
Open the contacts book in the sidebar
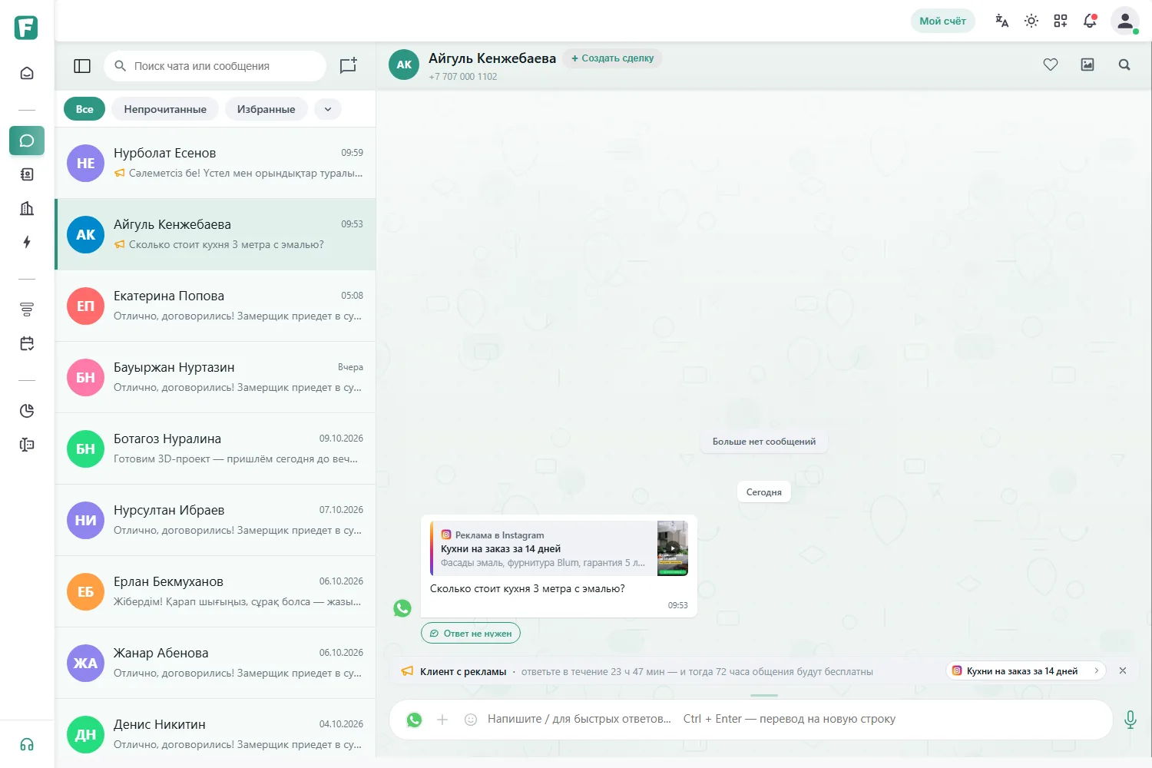coord(27,174)
